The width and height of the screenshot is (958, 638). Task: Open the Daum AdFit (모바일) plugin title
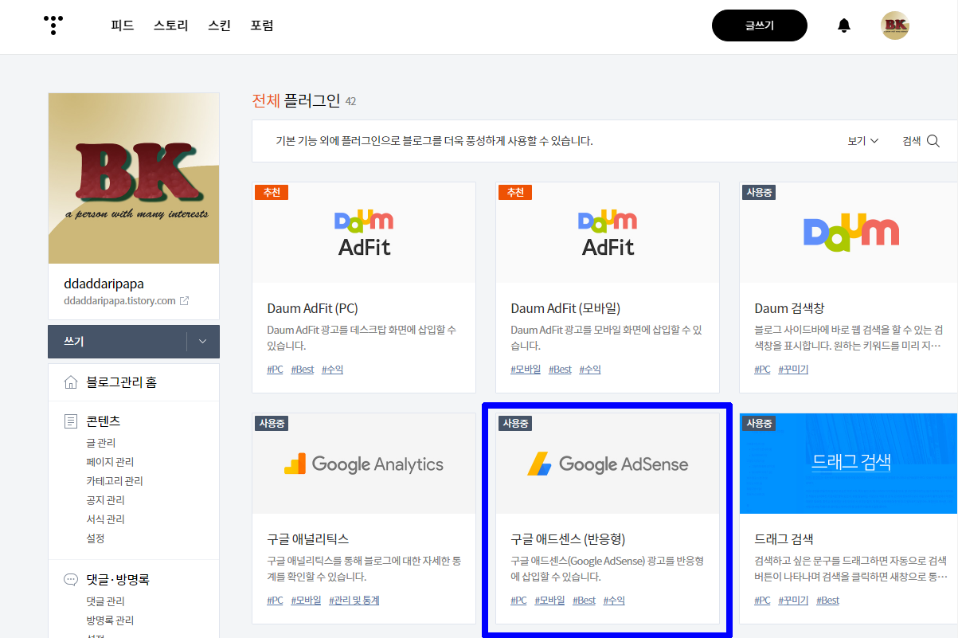[565, 308]
